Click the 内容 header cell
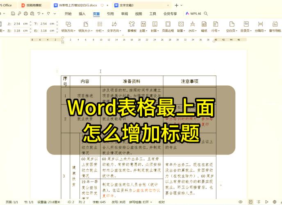 tap(85, 81)
